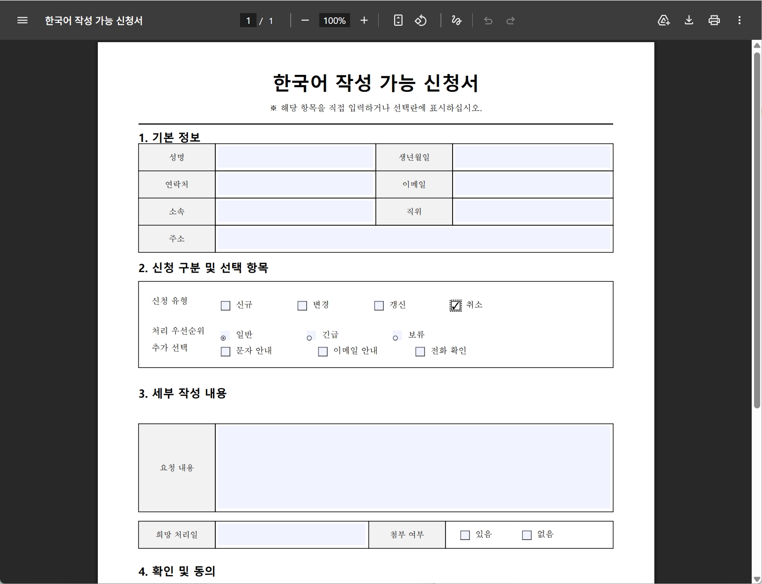The image size is (762, 584).
Task: Click the 희망 처리일 text field
Action: [x=292, y=534]
